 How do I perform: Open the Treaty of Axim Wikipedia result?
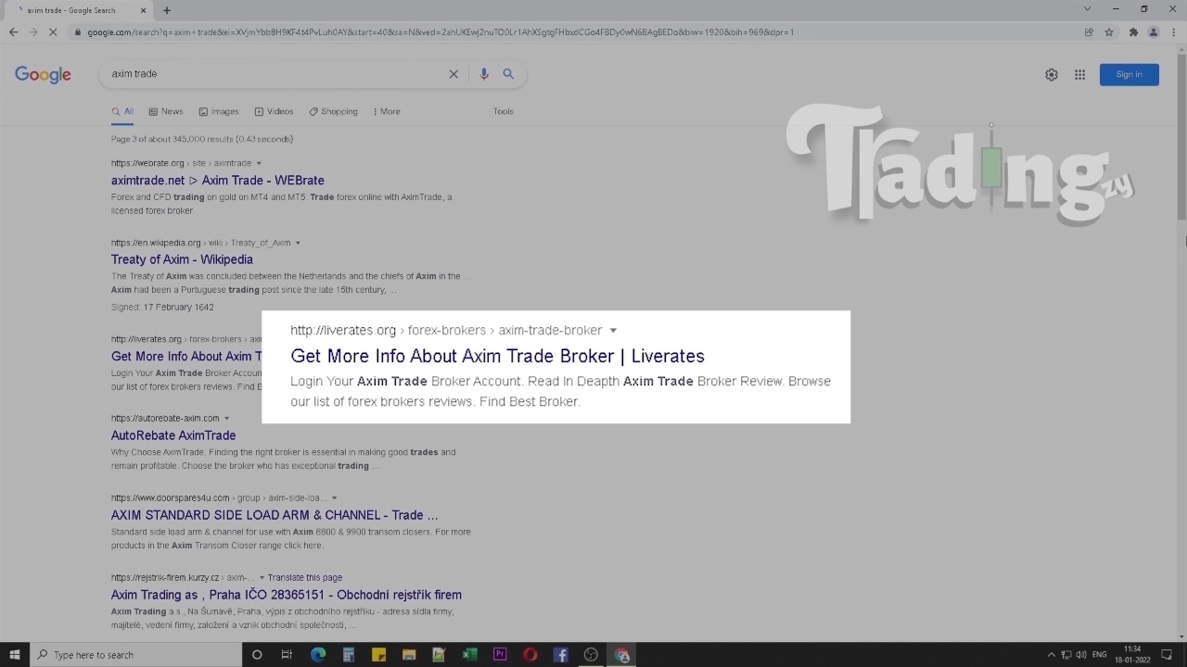click(182, 259)
